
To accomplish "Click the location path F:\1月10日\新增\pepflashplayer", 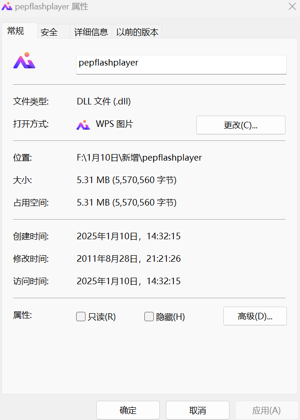I will click(139, 157).
